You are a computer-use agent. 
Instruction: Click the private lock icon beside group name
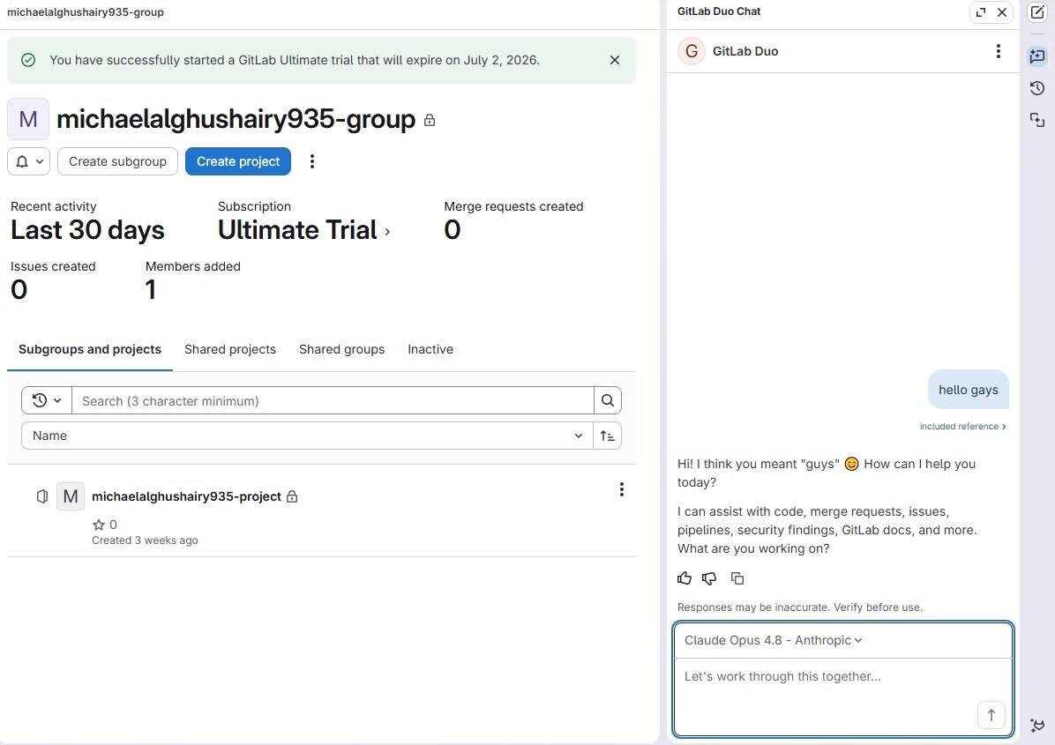430,121
